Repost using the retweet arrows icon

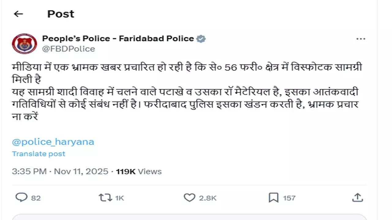pyautogui.click(x=105, y=198)
